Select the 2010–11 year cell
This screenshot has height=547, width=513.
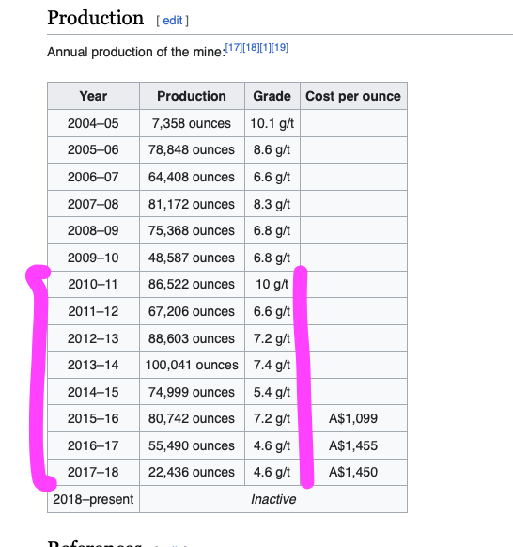pyautogui.click(x=93, y=285)
